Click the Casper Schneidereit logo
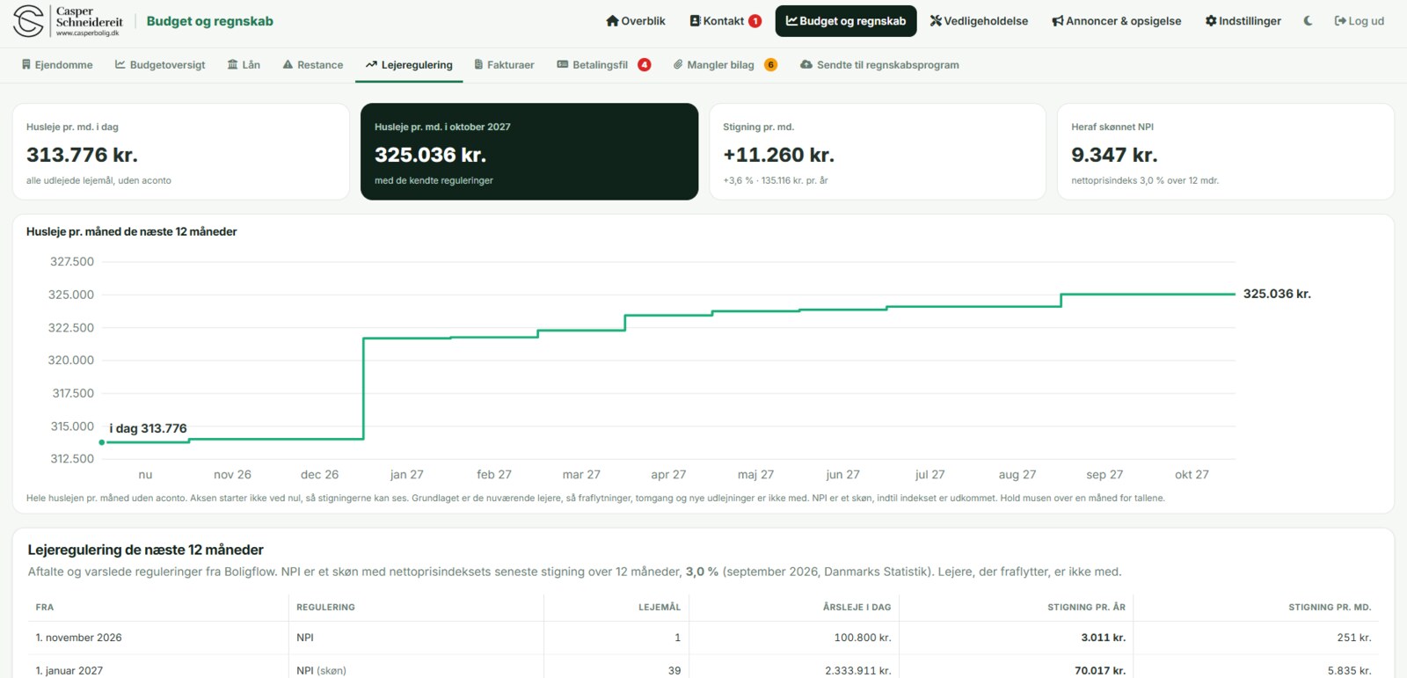The width and height of the screenshot is (1407, 678). pos(68,21)
